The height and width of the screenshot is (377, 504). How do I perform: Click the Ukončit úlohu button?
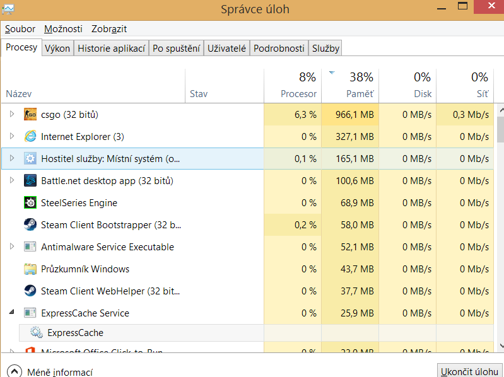(x=470, y=371)
